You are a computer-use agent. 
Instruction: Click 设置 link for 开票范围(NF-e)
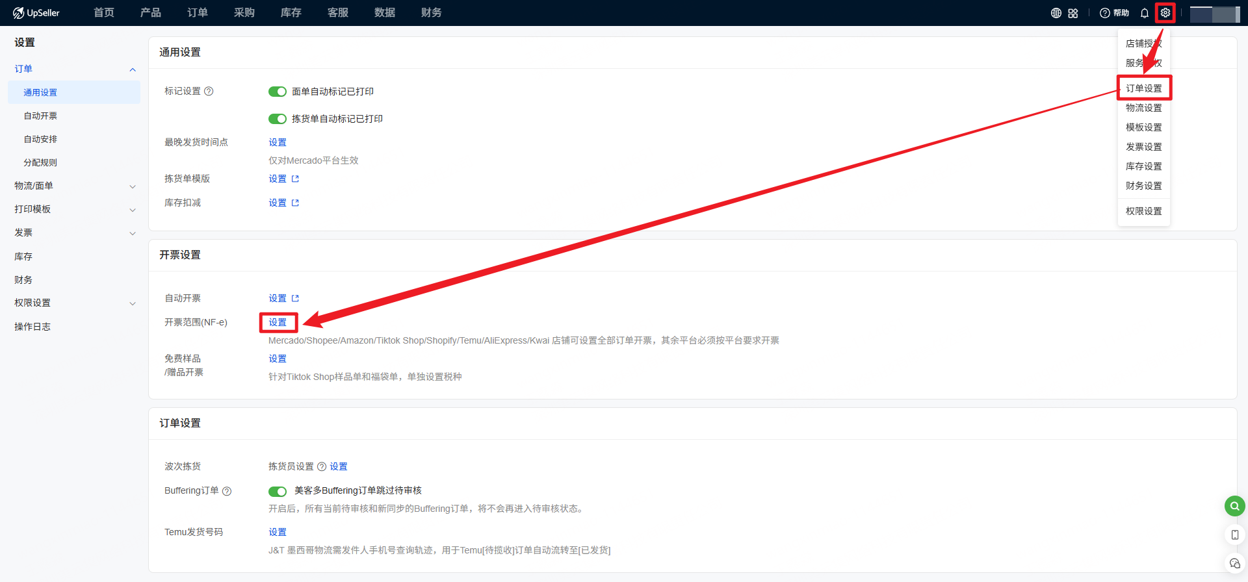278,322
